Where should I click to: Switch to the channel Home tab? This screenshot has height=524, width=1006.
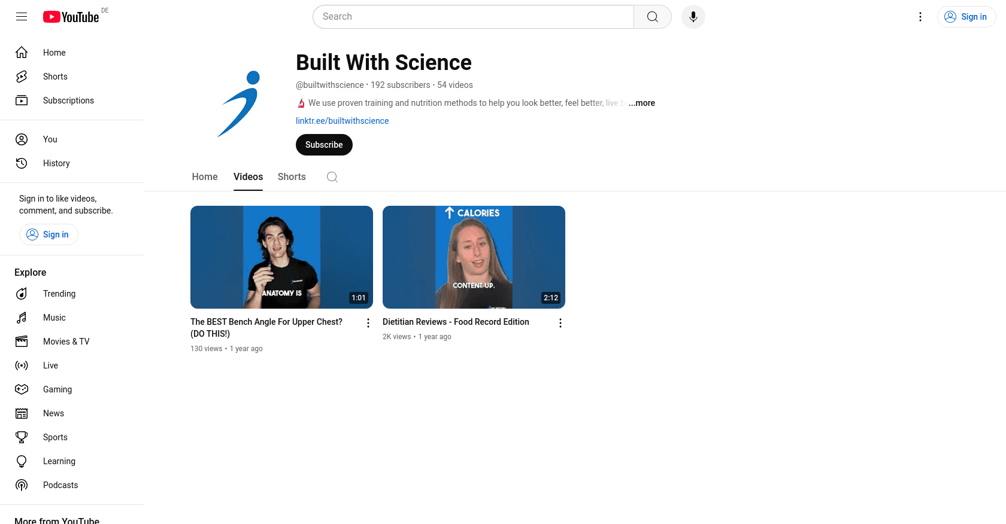coord(205,177)
